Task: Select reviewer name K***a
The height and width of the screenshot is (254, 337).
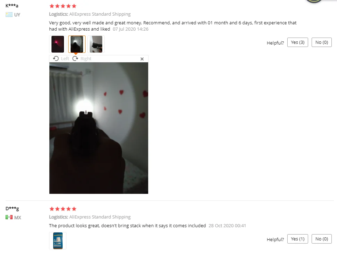Action: [12, 6]
